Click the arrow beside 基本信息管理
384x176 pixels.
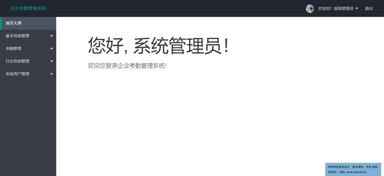52,36
